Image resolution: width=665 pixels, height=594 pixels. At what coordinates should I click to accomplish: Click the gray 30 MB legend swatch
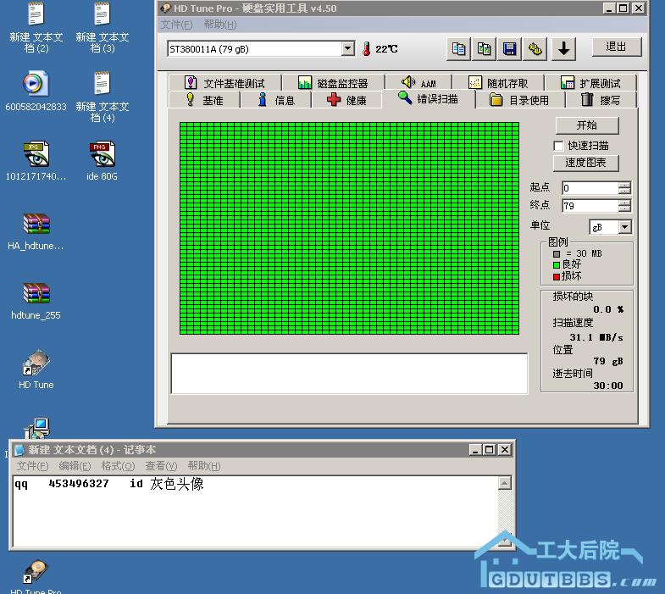coord(557,253)
